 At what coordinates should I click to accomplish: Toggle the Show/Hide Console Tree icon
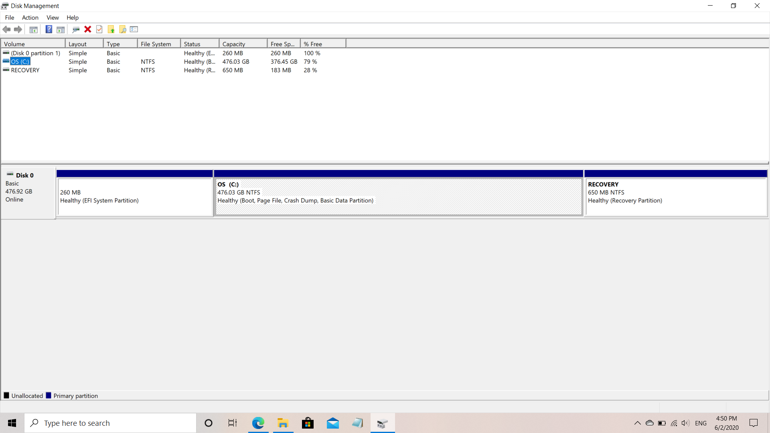click(33, 29)
